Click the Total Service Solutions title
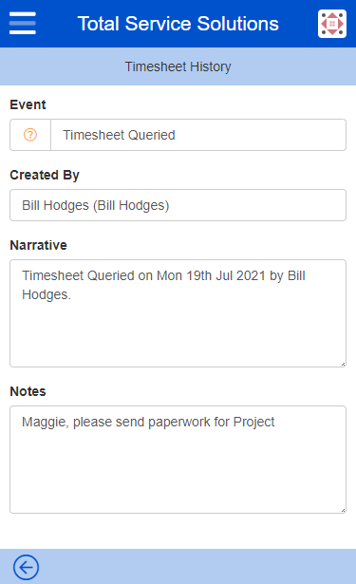This screenshot has width=356, height=584. coord(178,24)
